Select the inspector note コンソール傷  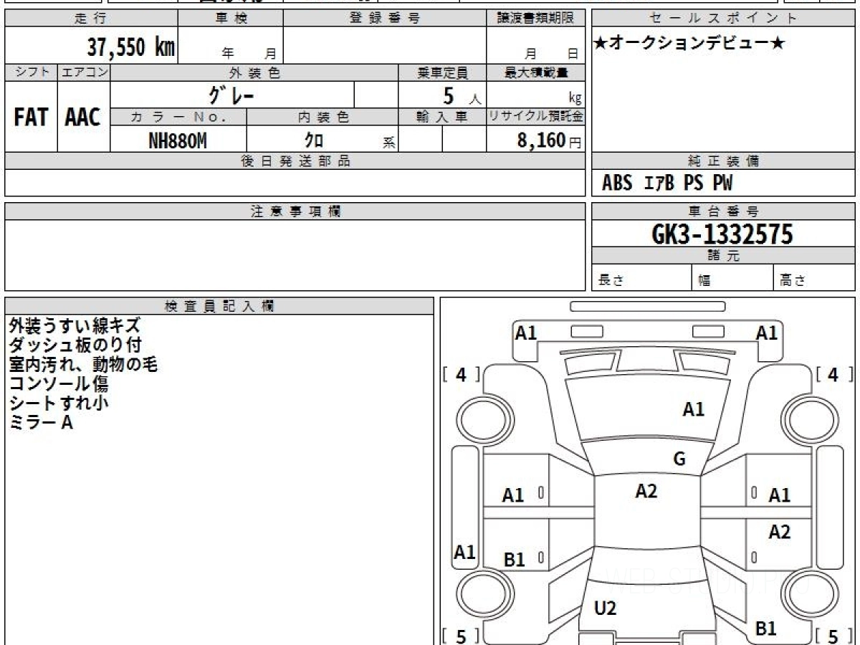[58, 383]
